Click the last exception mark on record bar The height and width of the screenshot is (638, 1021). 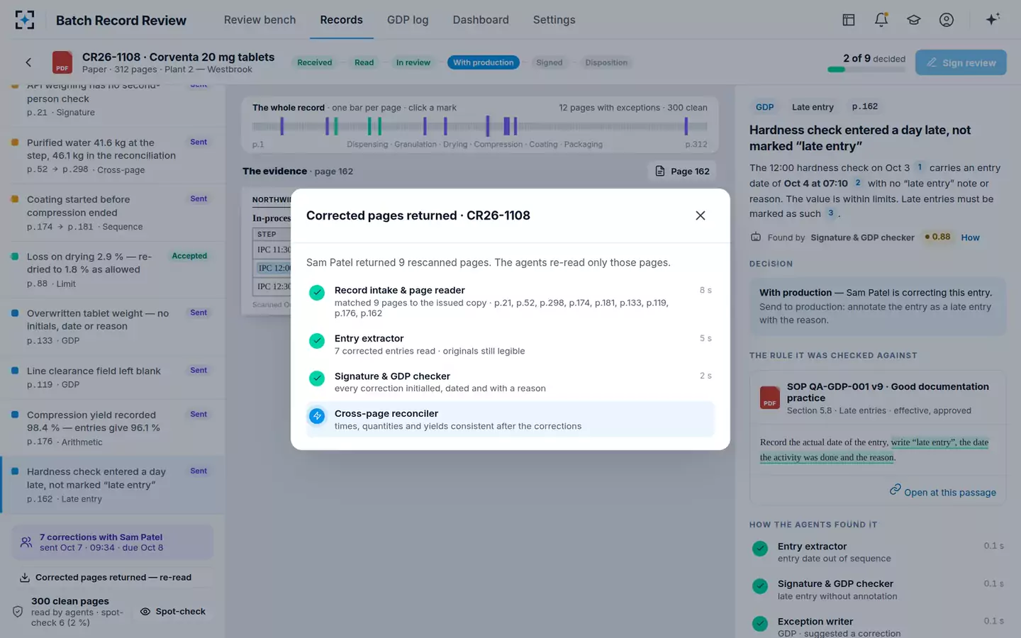(686, 126)
